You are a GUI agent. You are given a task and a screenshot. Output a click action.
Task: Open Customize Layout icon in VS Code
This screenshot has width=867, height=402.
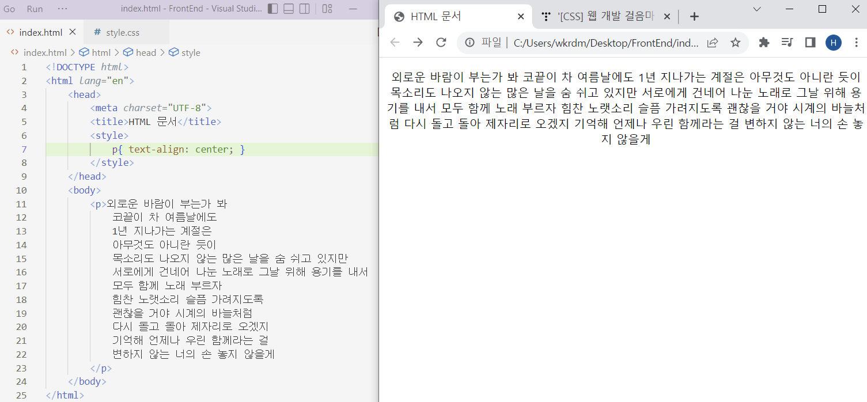pos(327,9)
